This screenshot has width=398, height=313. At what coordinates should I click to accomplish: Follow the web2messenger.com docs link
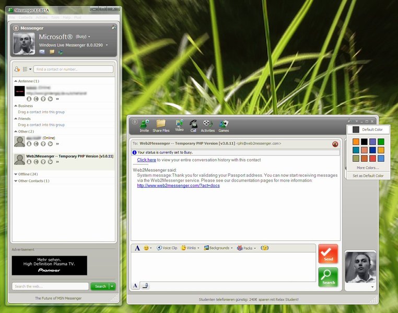[x=178, y=186]
